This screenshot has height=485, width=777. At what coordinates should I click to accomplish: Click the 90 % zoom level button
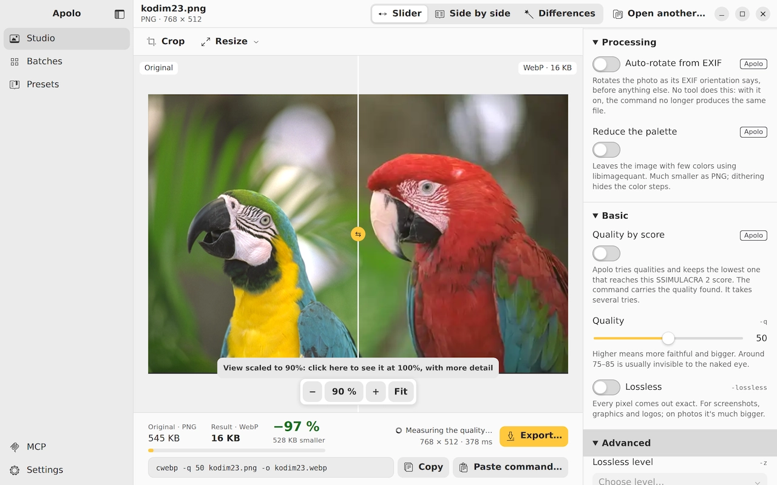tap(344, 392)
